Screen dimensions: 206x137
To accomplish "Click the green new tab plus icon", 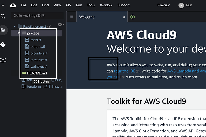I will tap(132, 17).
